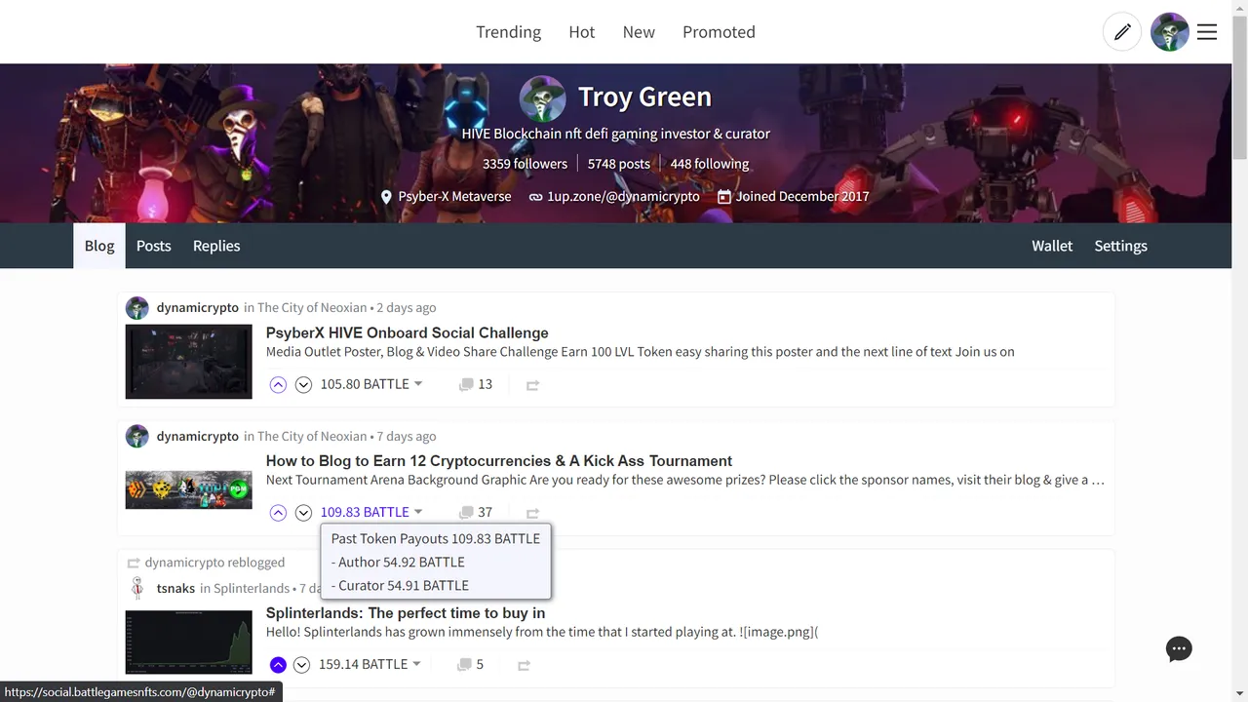
Task: Open the Wallet tab
Action: point(1052,246)
